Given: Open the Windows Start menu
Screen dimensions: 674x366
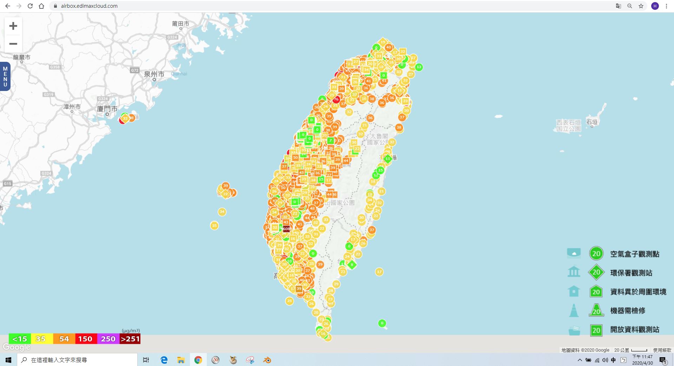Looking at the screenshot, I should tap(8, 360).
